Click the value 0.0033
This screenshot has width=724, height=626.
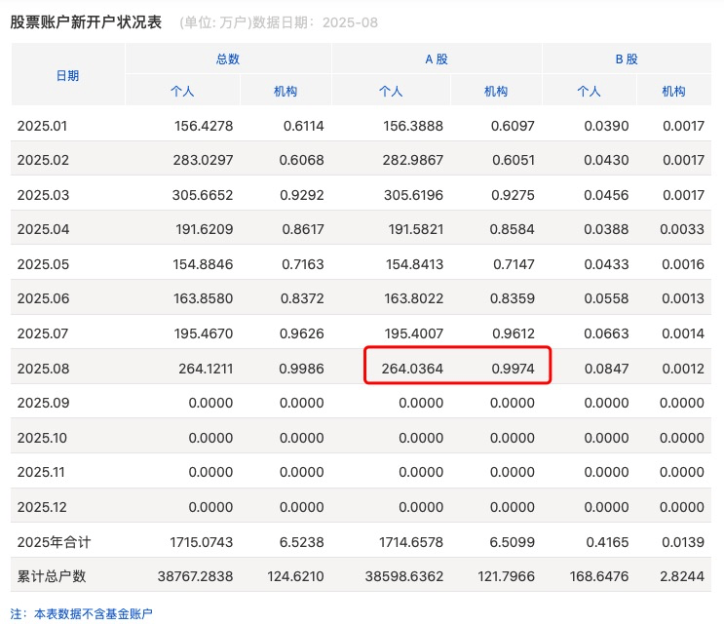[x=682, y=229]
